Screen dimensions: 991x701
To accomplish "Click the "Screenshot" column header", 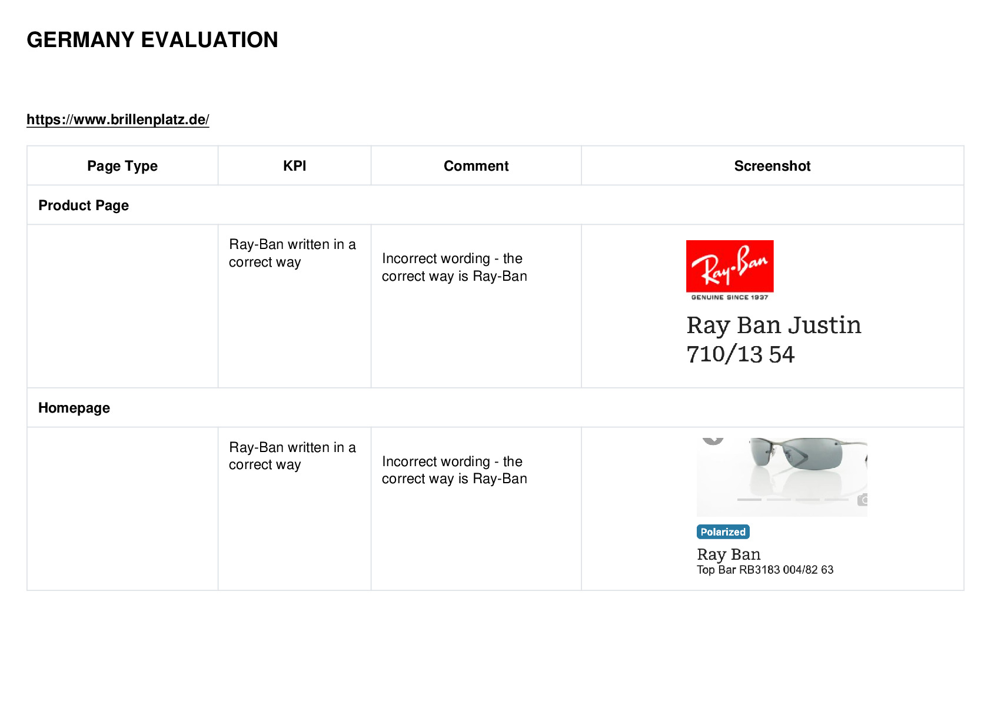I will pyautogui.click(x=772, y=166).
